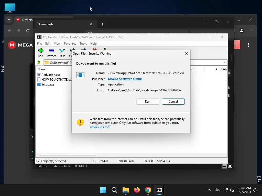The image size is (262, 196).
Task: Click Run in the Security Warning dialog
Action: (148, 102)
